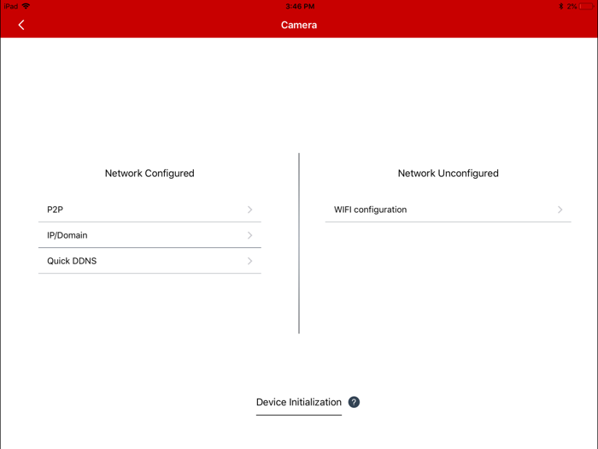This screenshot has height=449, width=598.
Task: Click the Wi-Fi status icon
Action: pyautogui.click(x=26, y=6)
